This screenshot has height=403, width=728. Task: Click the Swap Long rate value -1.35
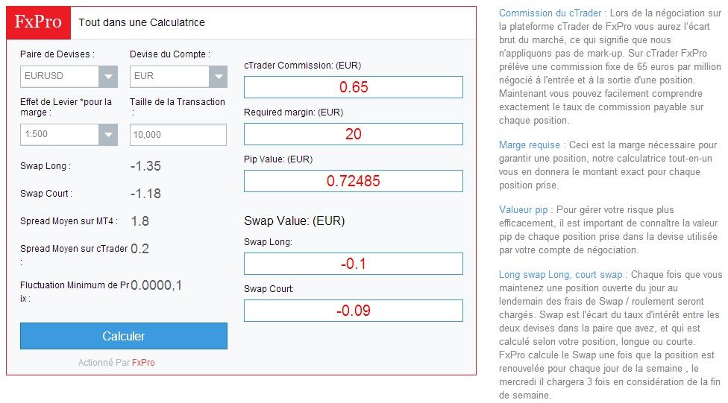(145, 166)
